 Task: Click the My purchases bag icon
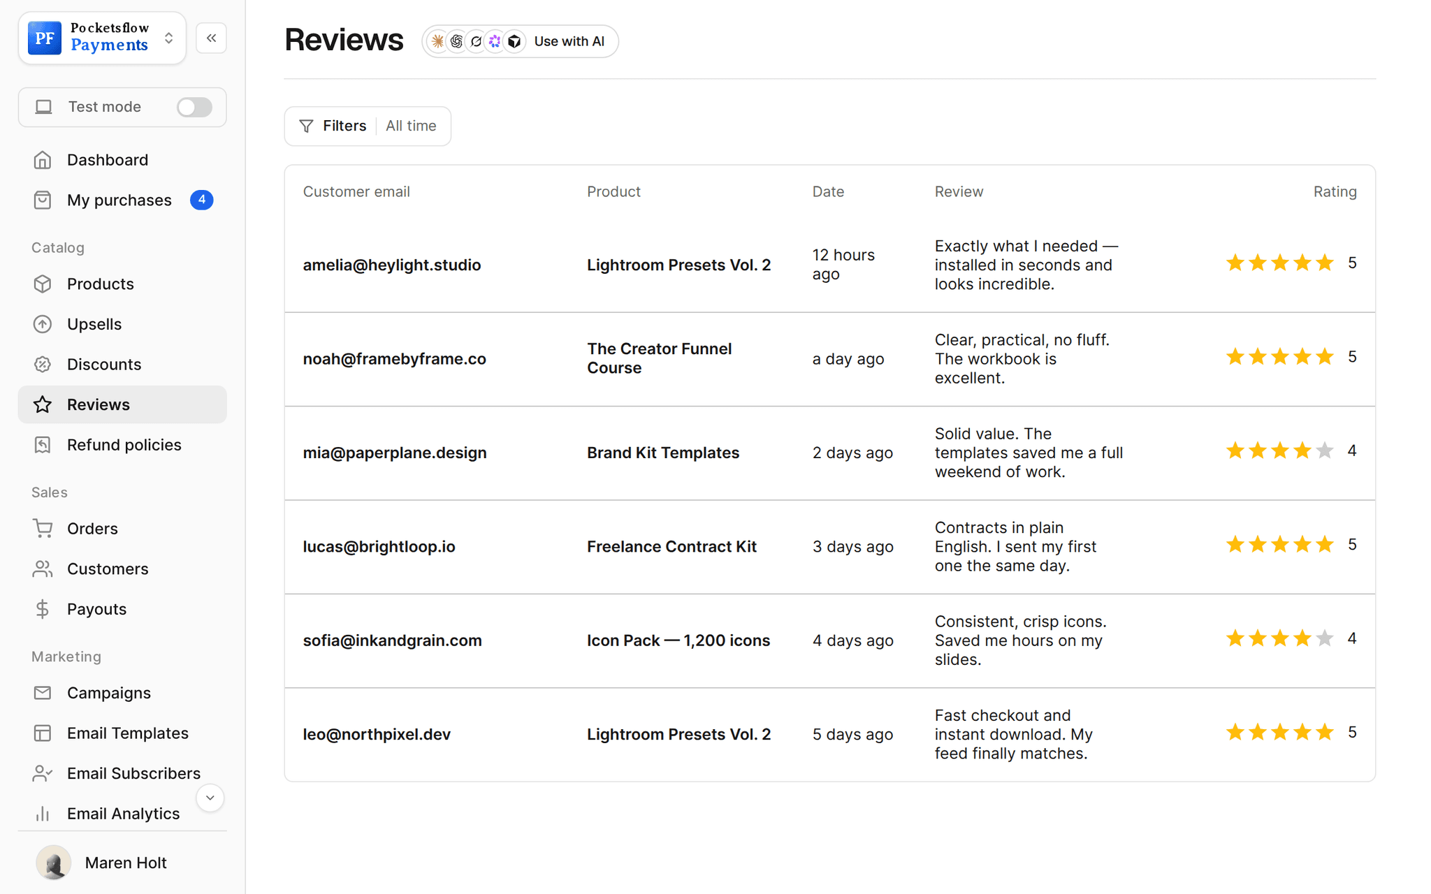(43, 200)
